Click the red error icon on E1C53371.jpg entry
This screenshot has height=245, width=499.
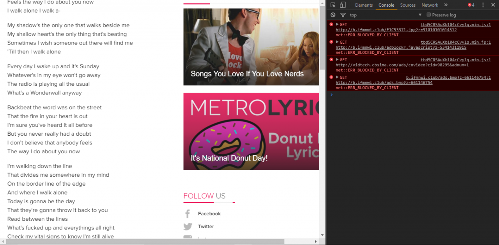click(x=331, y=25)
